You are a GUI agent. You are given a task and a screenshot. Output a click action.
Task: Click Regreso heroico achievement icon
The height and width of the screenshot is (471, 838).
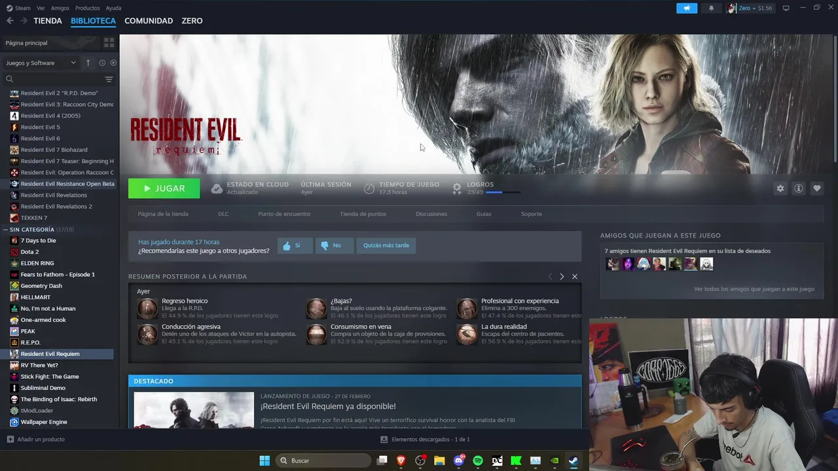coord(147,308)
